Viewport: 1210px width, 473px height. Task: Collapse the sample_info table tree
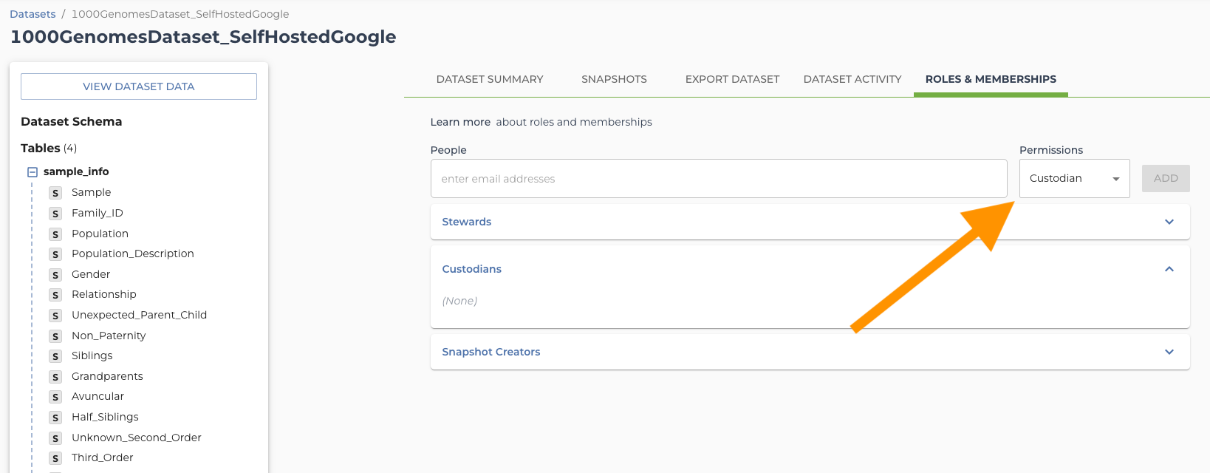(x=33, y=172)
